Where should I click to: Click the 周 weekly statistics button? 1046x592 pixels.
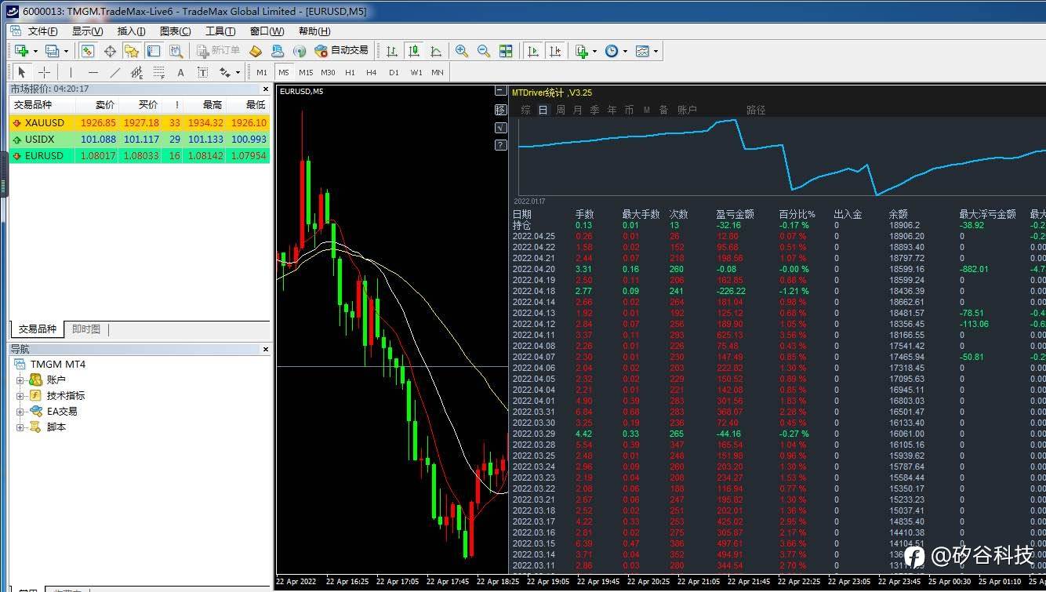click(561, 111)
